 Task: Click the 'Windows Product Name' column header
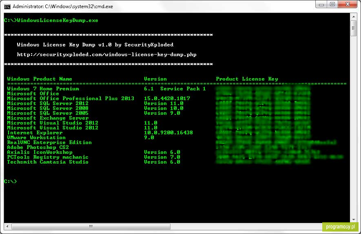40,79
